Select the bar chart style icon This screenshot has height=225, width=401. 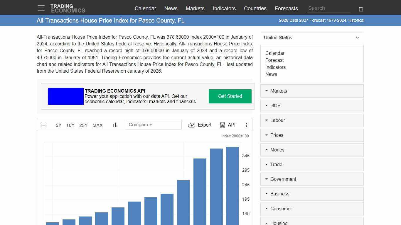click(x=115, y=125)
